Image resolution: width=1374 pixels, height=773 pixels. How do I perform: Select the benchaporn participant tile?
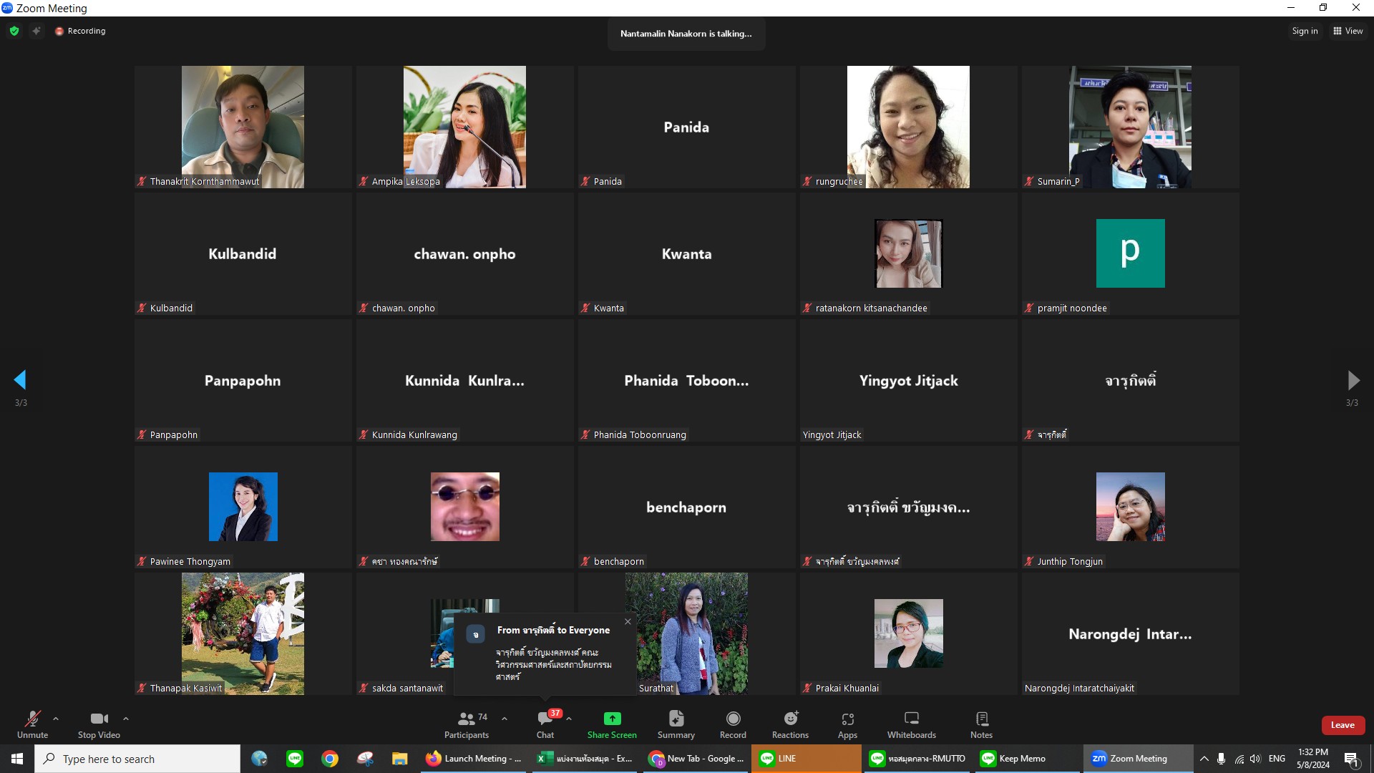[686, 507]
